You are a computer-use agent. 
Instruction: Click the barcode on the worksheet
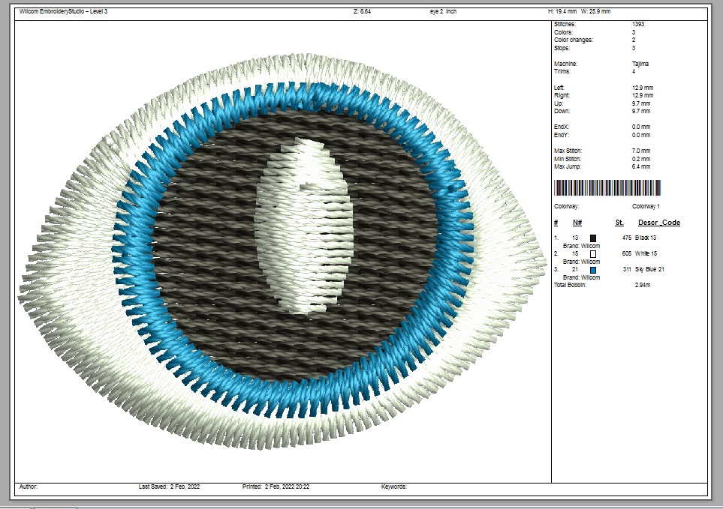[607, 188]
